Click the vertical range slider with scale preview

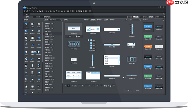(131, 29)
